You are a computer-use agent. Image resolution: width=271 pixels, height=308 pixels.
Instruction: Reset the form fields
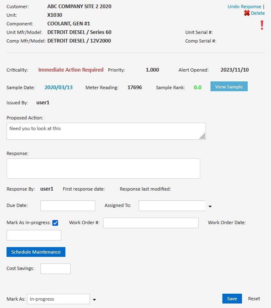254,299
